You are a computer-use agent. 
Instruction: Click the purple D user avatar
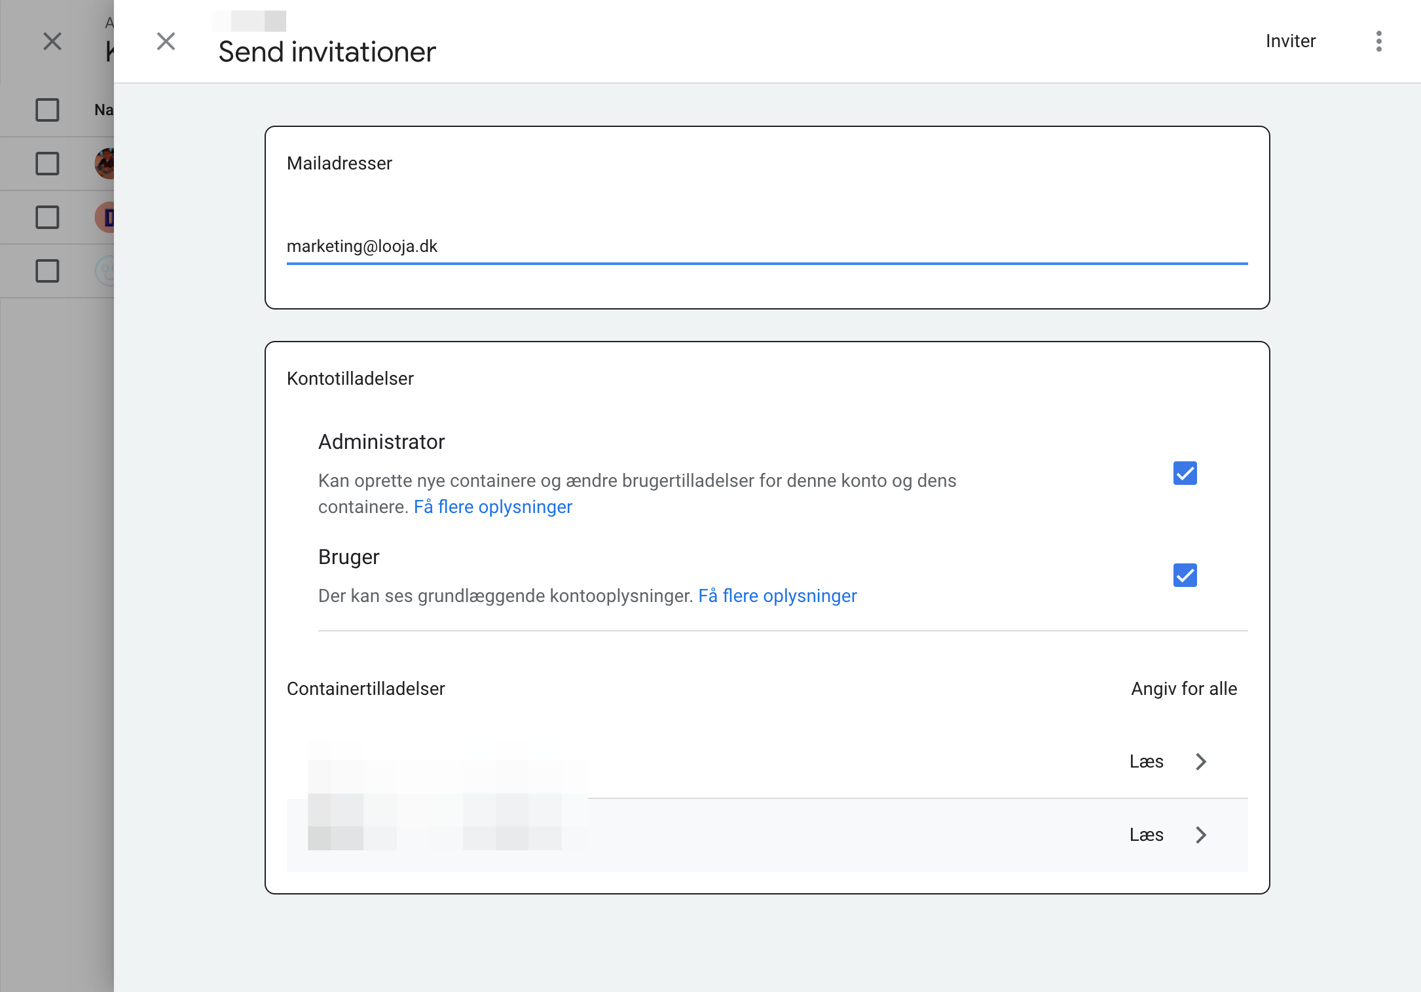(105, 217)
